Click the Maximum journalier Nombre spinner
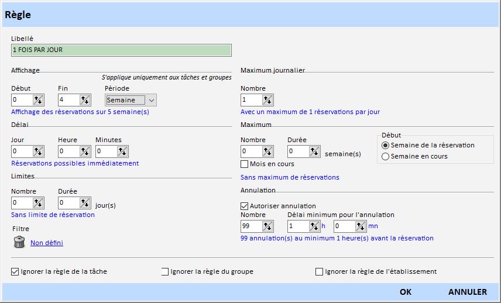Viewport: 501px width, 303px height. point(267,100)
